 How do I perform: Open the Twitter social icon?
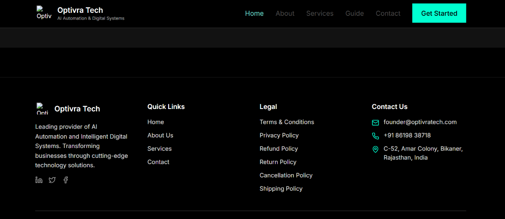(52, 180)
